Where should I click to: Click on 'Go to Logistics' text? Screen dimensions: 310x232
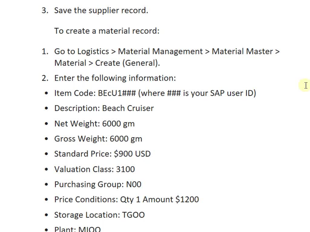coord(81,51)
